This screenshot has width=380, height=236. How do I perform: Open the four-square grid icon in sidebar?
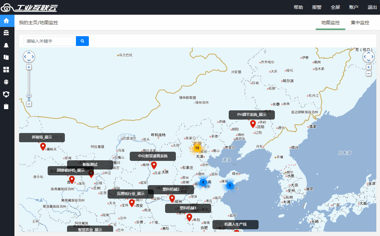tap(6, 70)
